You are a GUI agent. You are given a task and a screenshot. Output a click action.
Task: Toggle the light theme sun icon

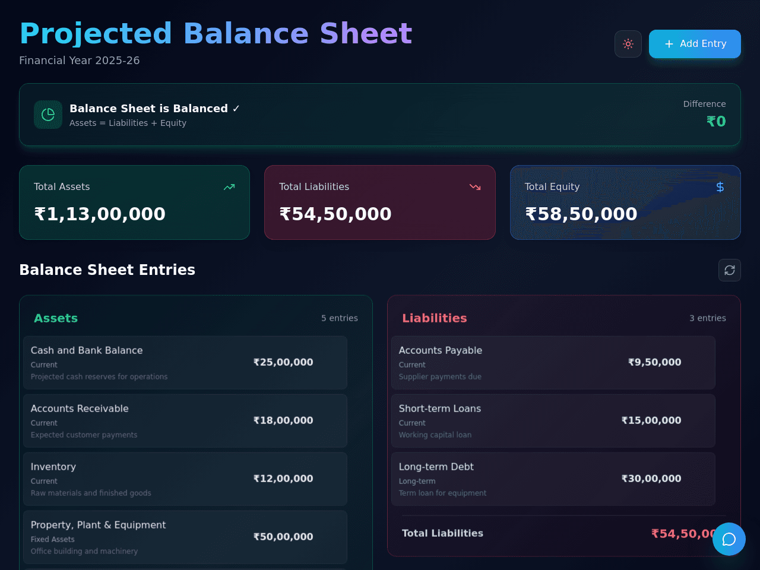pyautogui.click(x=628, y=44)
